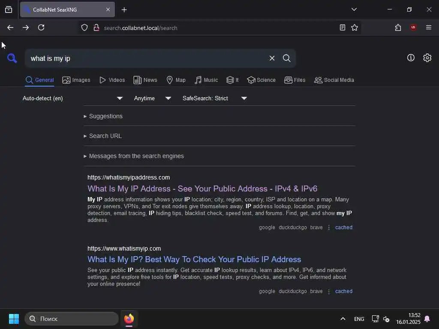Image resolution: width=439 pixels, height=329 pixels.
Task: Click duckduckgo label on second result
Action: [x=292, y=291]
